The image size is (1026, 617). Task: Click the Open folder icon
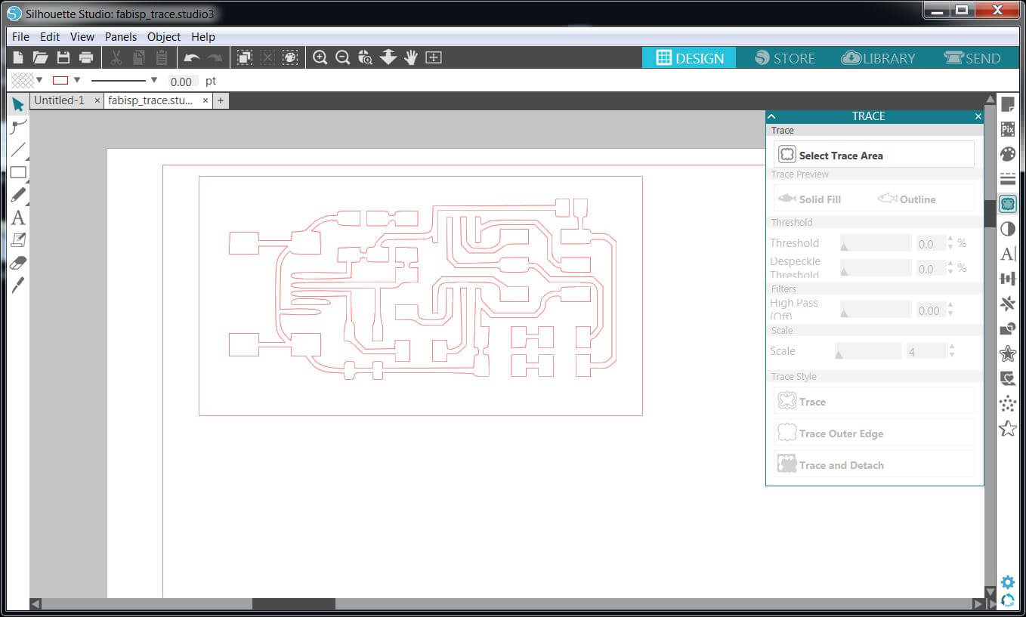click(40, 57)
